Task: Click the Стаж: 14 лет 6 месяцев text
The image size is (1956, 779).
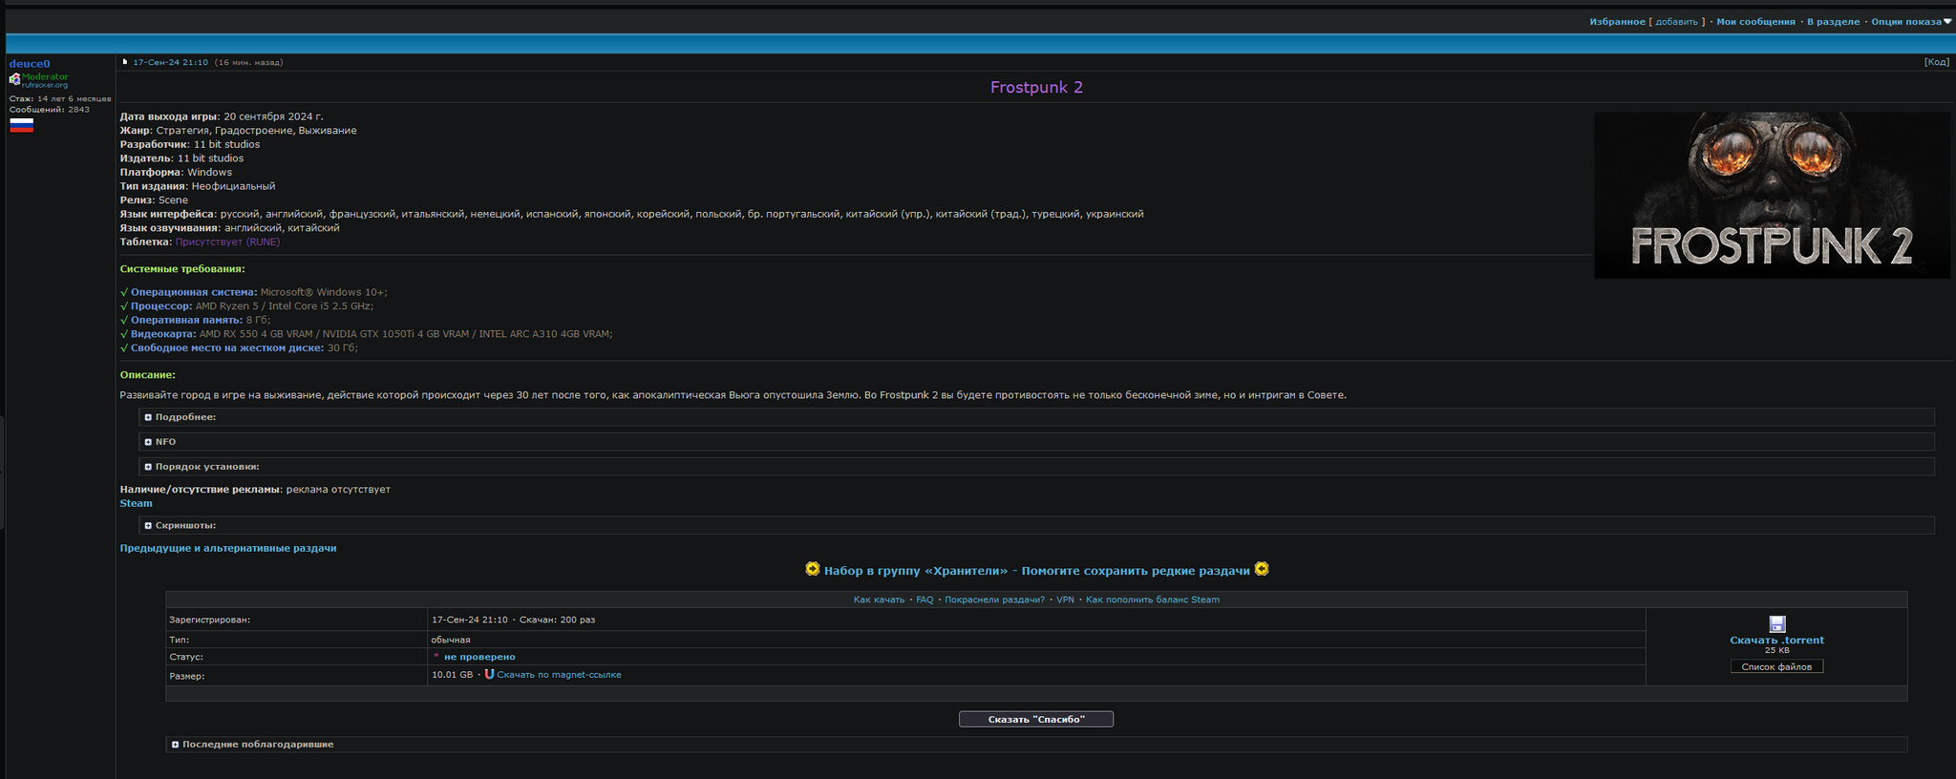Action: click(60, 98)
